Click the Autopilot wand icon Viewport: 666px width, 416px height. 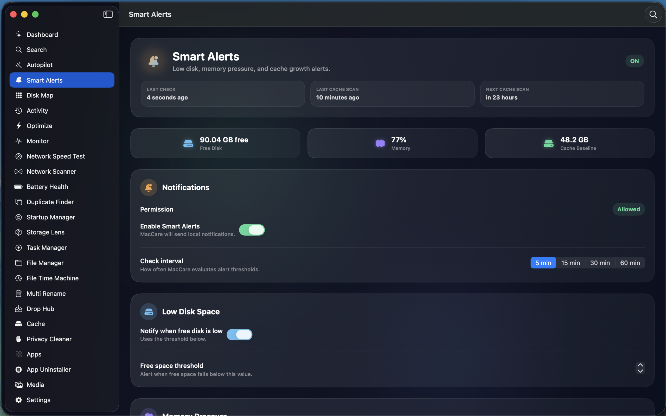18,65
